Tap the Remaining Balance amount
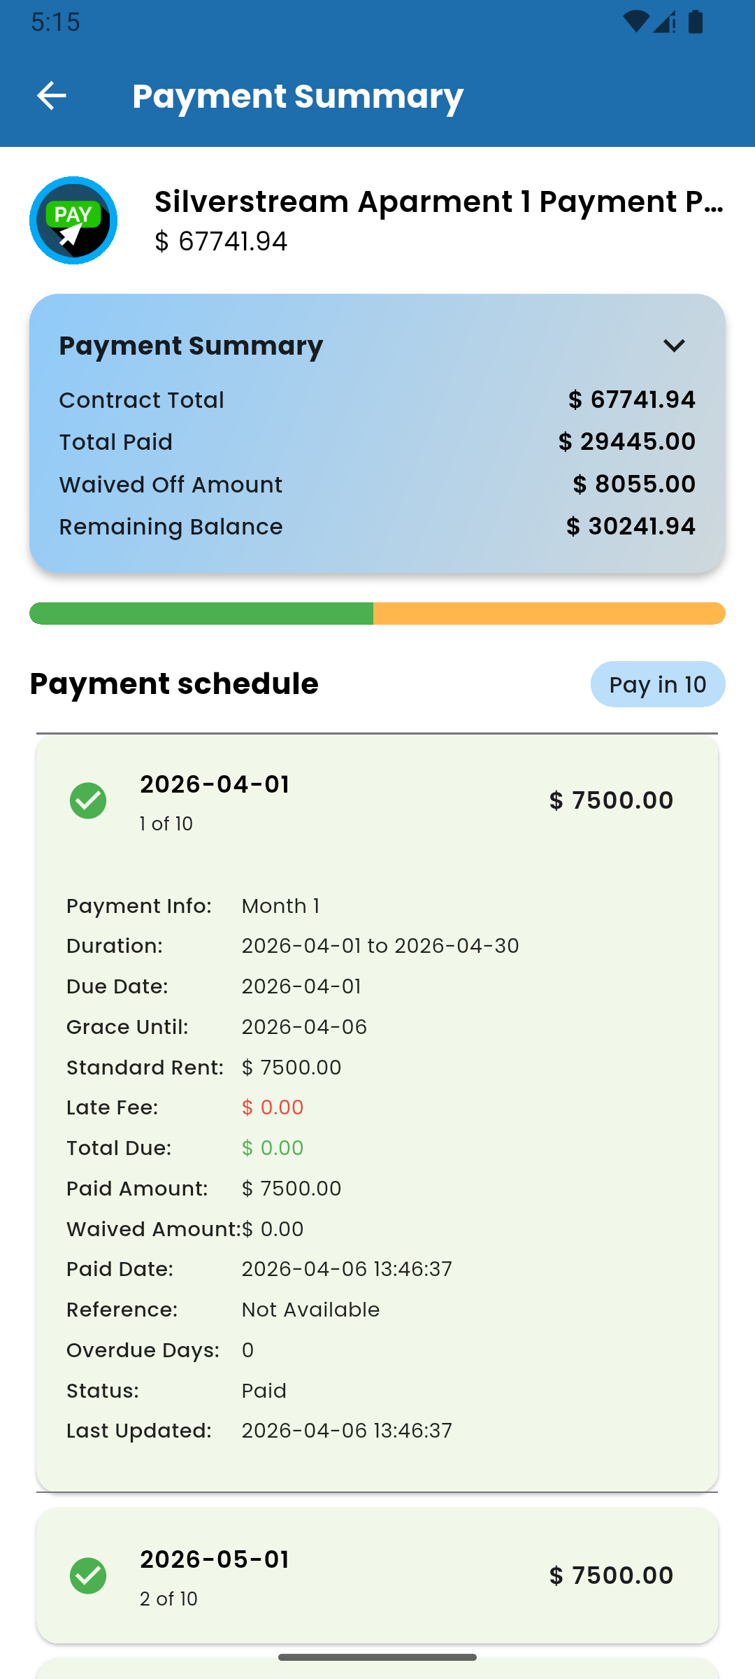 tap(631, 526)
